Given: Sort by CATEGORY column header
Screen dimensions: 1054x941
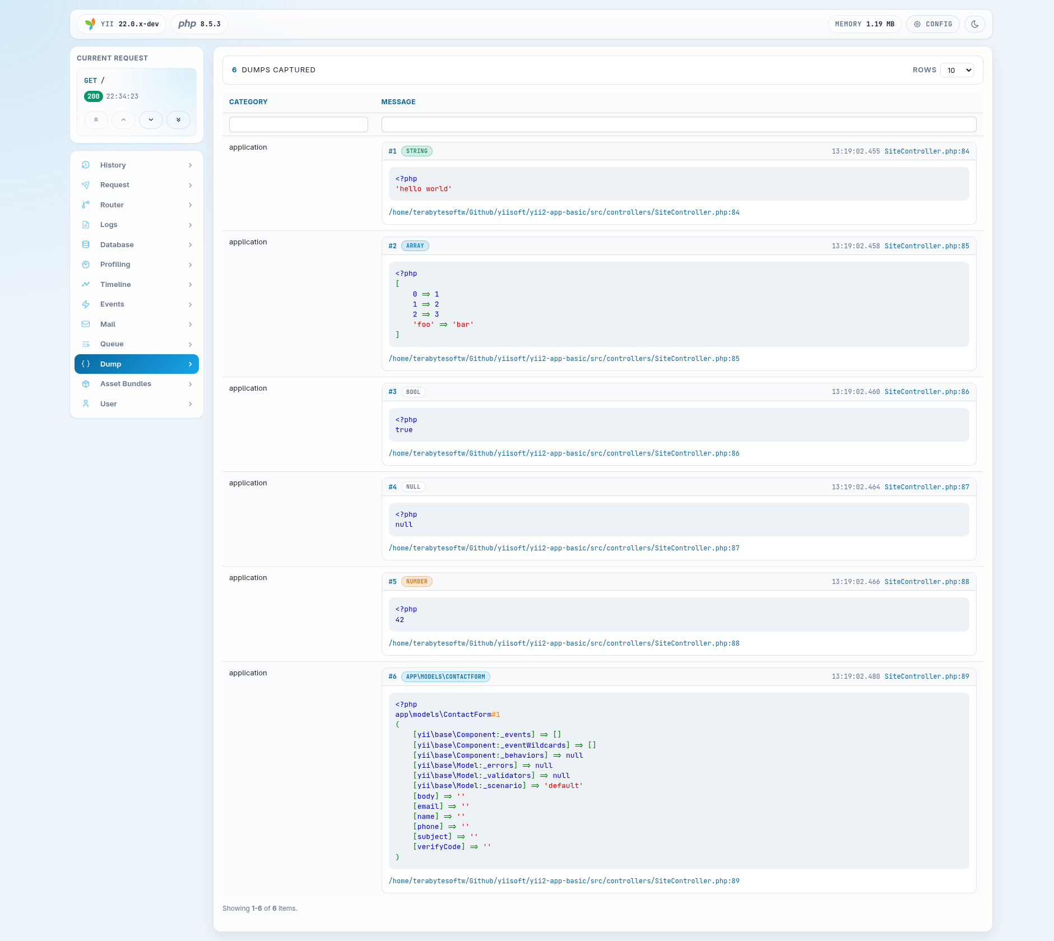Looking at the screenshot, I should (x=248, y=102).
